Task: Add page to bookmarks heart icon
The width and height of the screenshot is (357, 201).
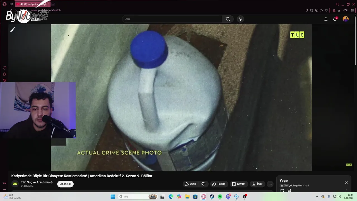Action: (327, 10)
